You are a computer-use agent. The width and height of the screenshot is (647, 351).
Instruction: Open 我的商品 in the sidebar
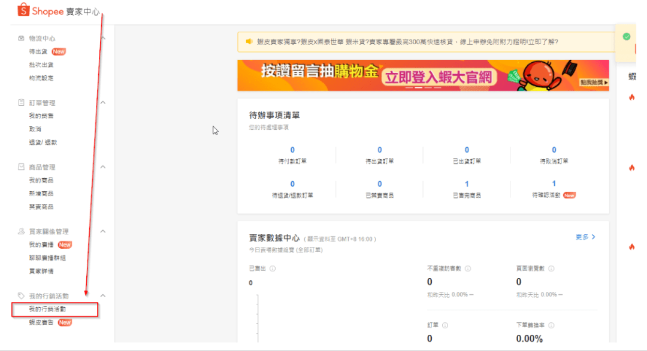click(x=41, y=180)
